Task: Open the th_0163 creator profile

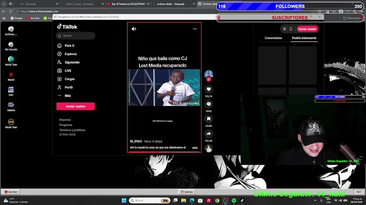Action: 136,141
